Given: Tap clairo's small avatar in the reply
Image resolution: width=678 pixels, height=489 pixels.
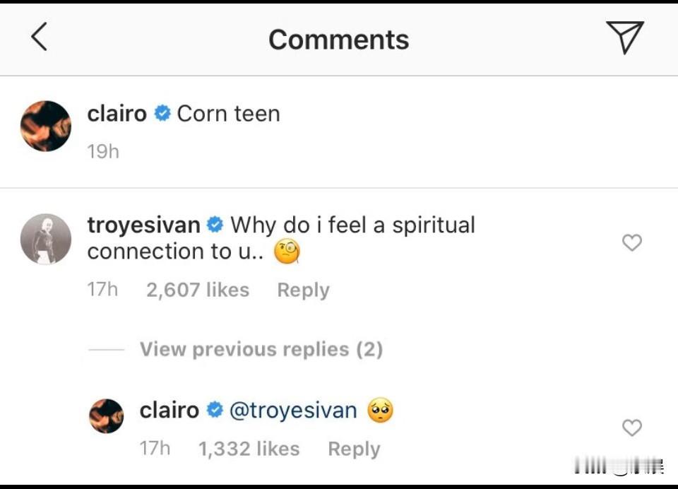Looking at the screenshot, I should [x=107, y=416].
